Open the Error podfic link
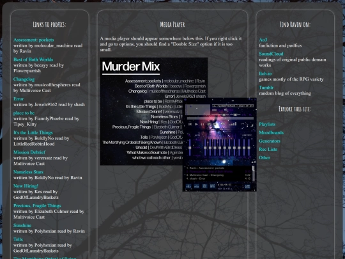The image size is (345, 259). click(19, 99)
